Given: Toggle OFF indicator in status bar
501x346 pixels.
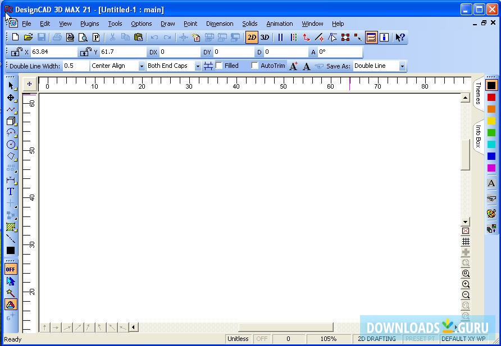Looking at the screenshot, I should pos(262,339).
